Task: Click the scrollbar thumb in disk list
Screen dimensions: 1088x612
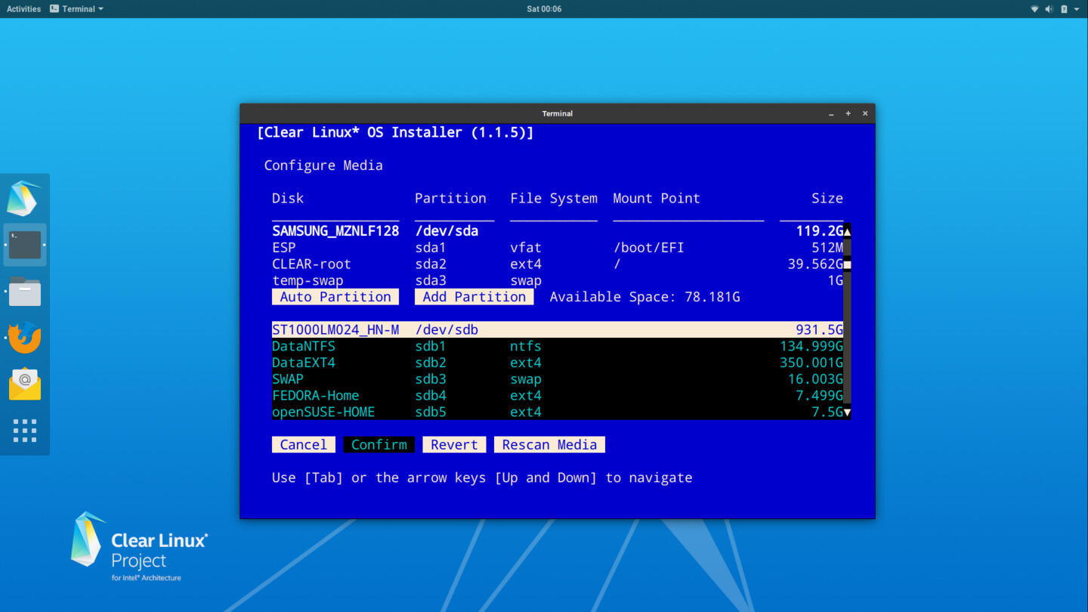Action: coord(847,264)
